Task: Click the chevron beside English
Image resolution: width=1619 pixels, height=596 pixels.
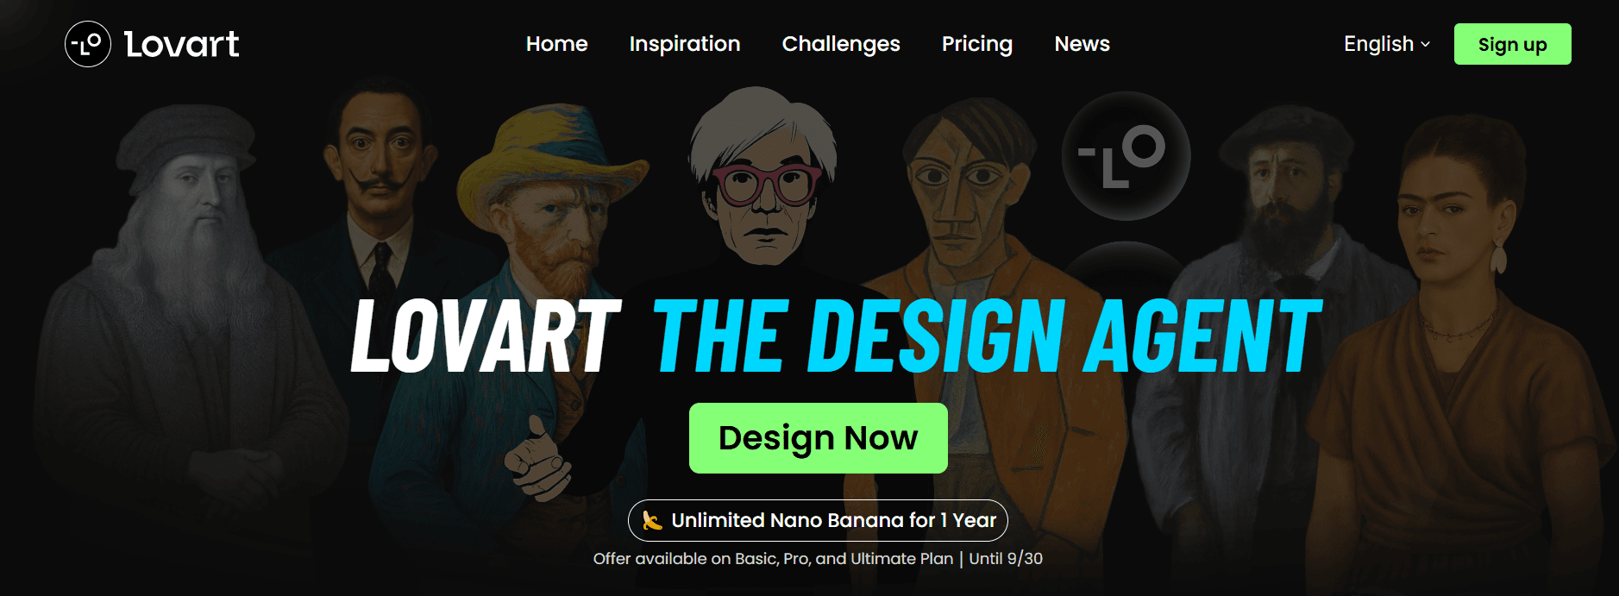Action: (x=1425, y=45)
